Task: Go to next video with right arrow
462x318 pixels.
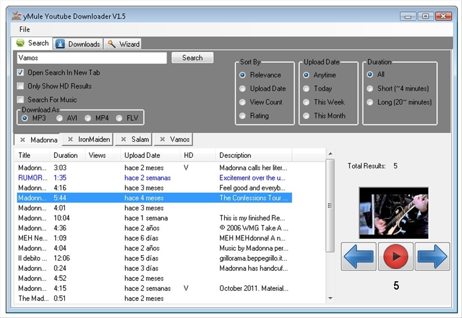Action: tap(432, 256)
